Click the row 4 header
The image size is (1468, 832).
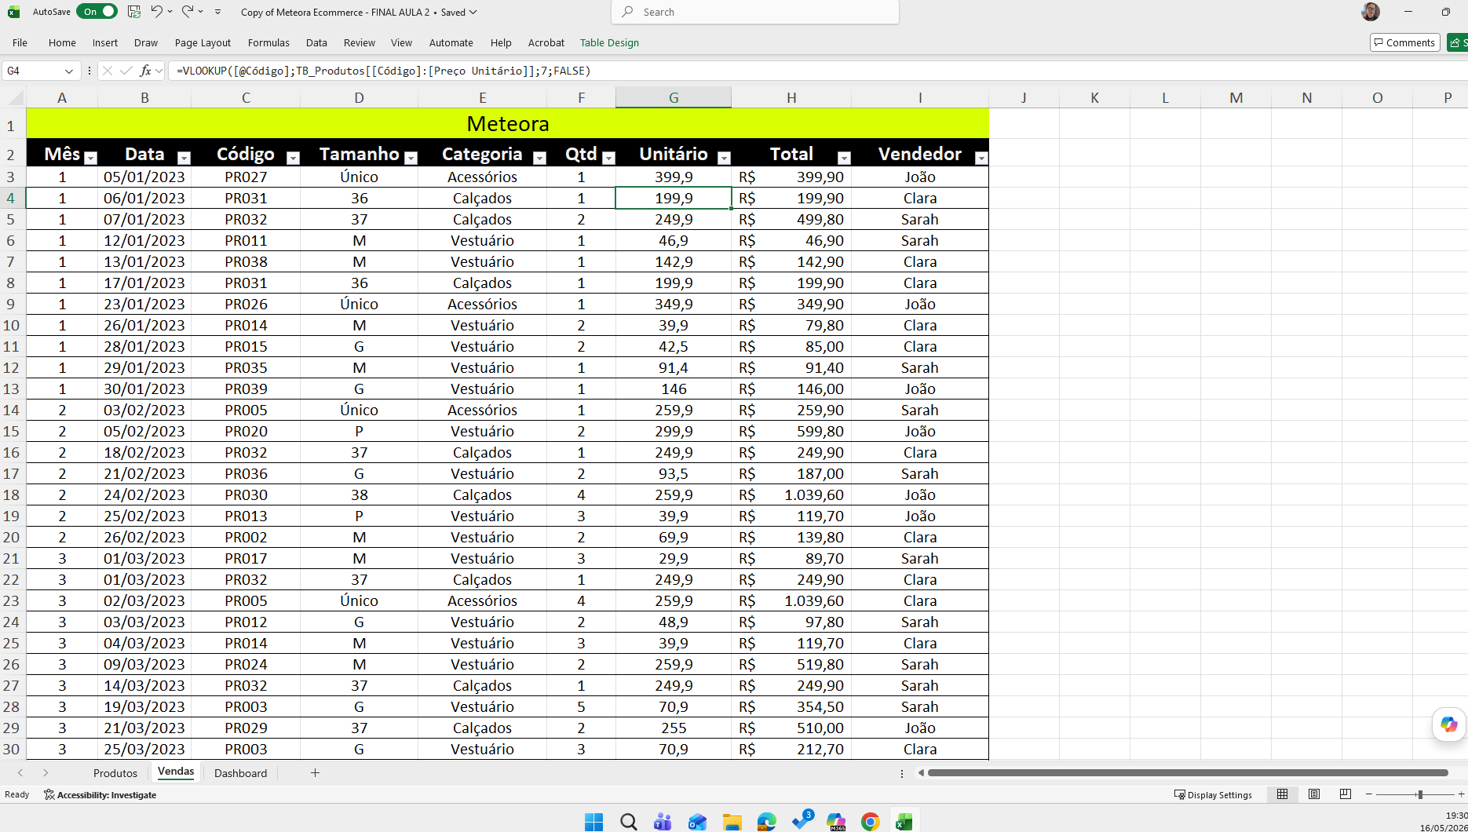(x=11, y=198)
